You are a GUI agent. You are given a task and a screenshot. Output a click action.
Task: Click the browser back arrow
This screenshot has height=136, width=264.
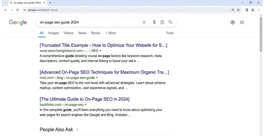(6, 10)
